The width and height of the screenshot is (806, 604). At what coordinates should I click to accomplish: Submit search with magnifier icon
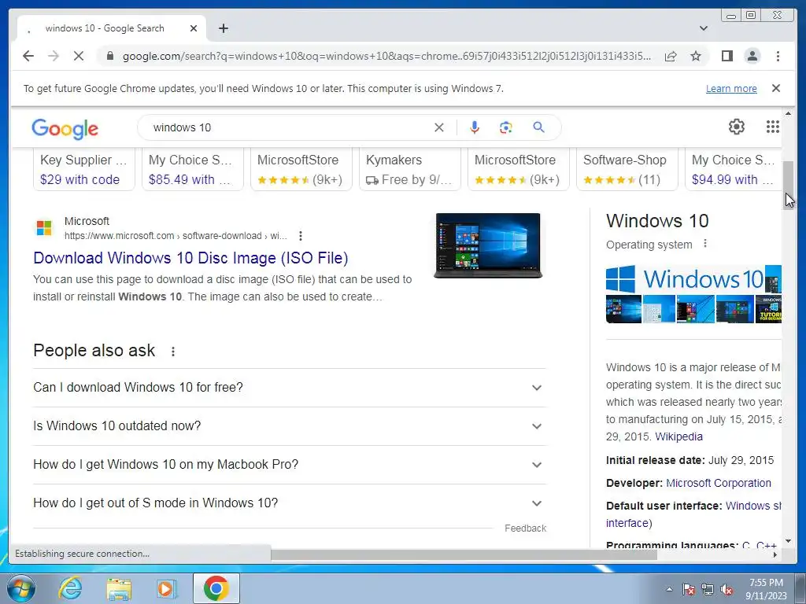[x=538, y=127]
